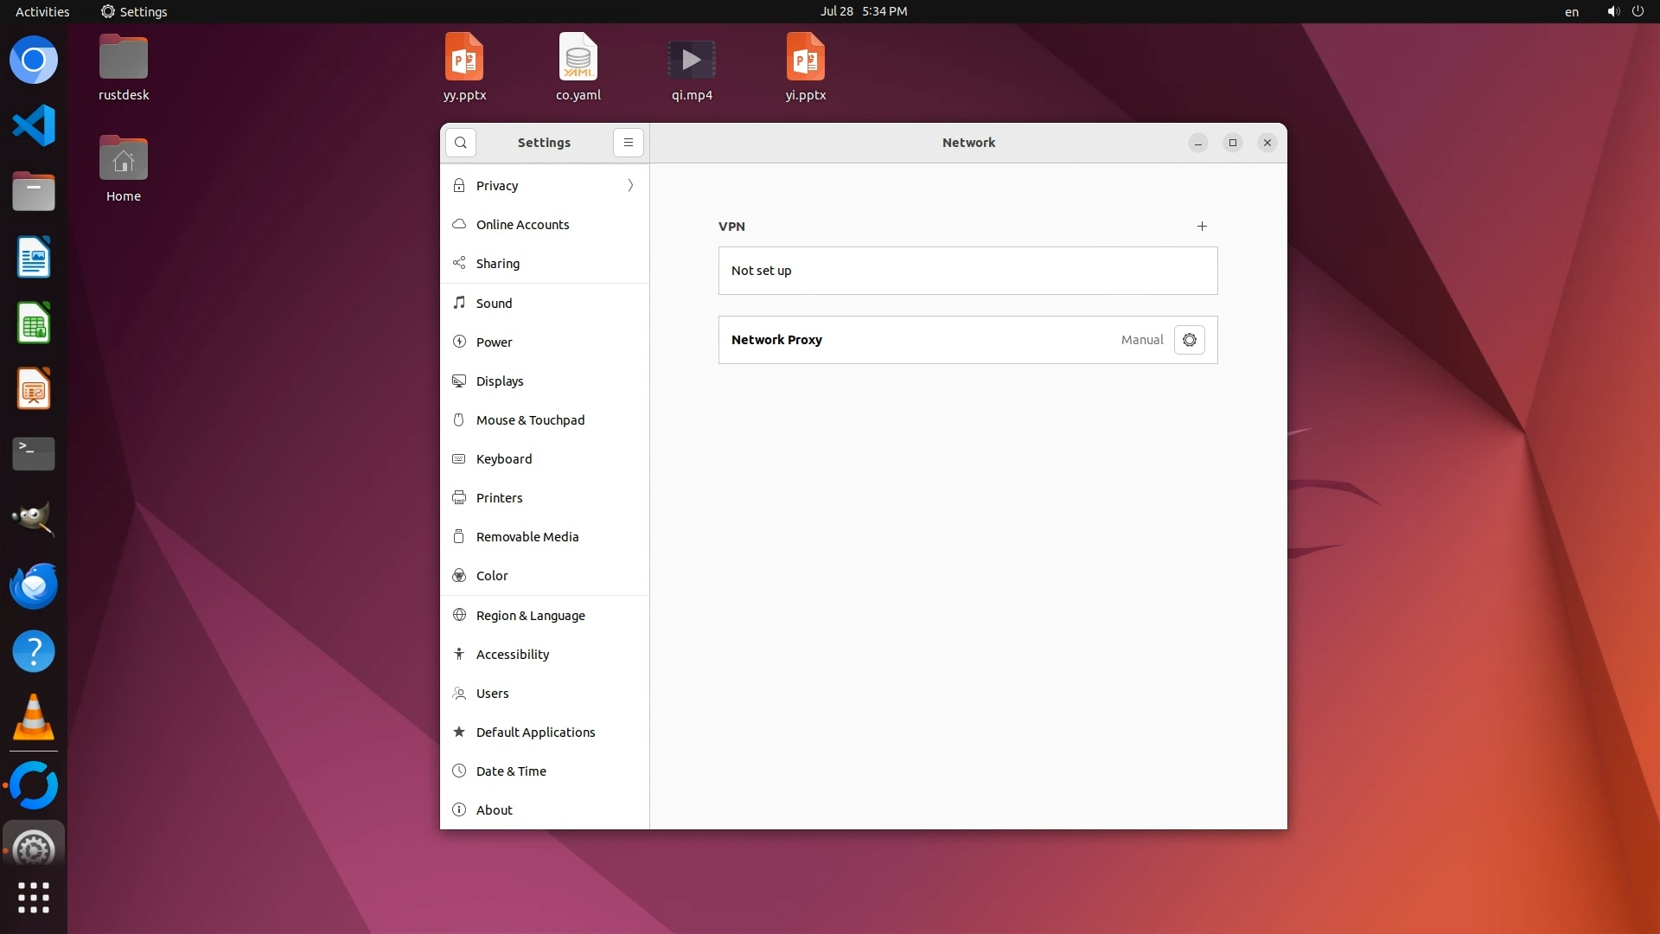Open Region & Language panel
This screenshot has width=1660, height=934.
click(x=530, y=616)
